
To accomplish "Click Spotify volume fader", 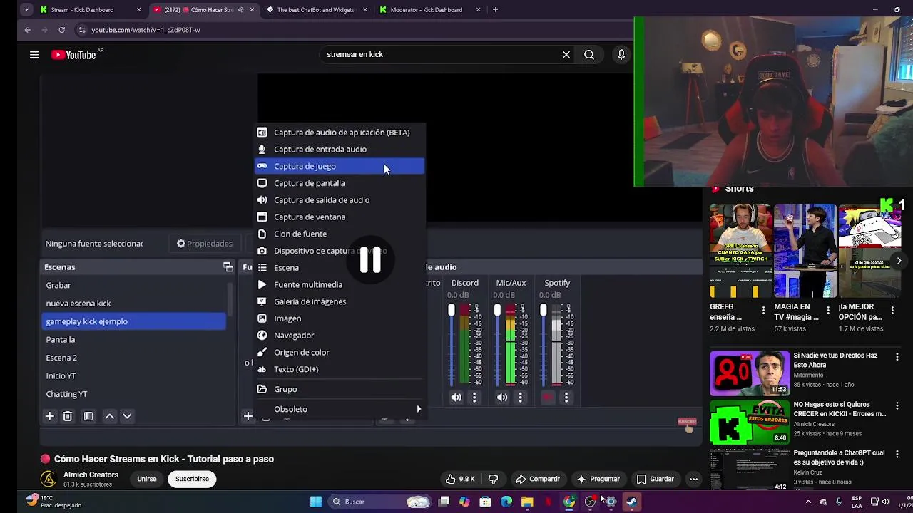I will tap(544, 311).
